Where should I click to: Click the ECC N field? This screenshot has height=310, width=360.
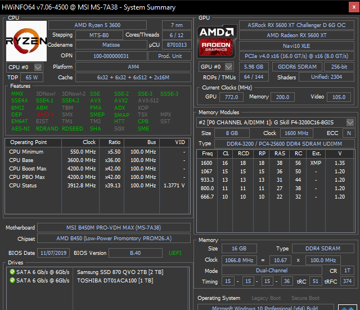point(349,133)
